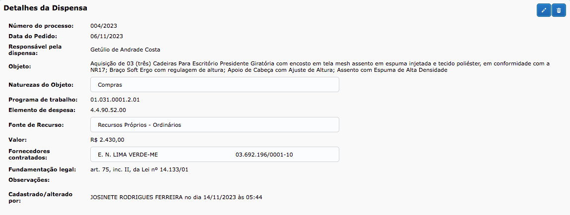Click the name Getúlio de Andrade Costa
The image size is (570, 215).
126,50
